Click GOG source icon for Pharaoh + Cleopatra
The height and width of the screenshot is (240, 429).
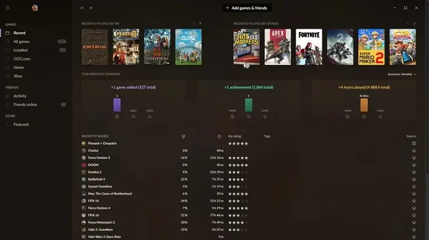pos(414,143)
